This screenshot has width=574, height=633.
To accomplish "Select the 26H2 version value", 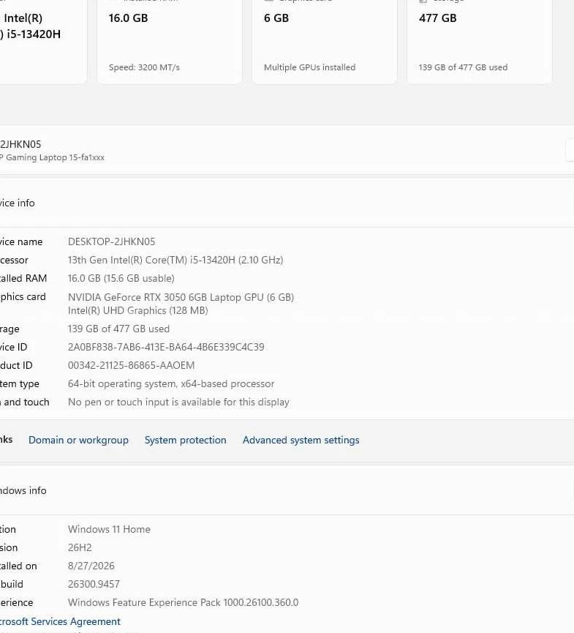I will 80,548.
